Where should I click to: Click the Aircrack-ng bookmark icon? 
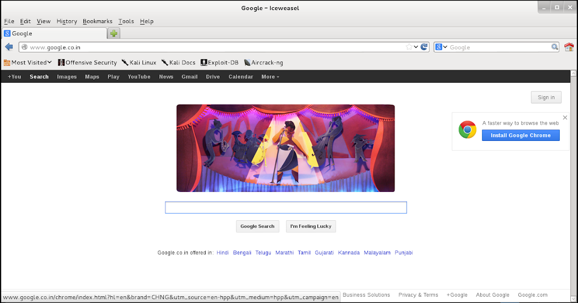point(247,63)
